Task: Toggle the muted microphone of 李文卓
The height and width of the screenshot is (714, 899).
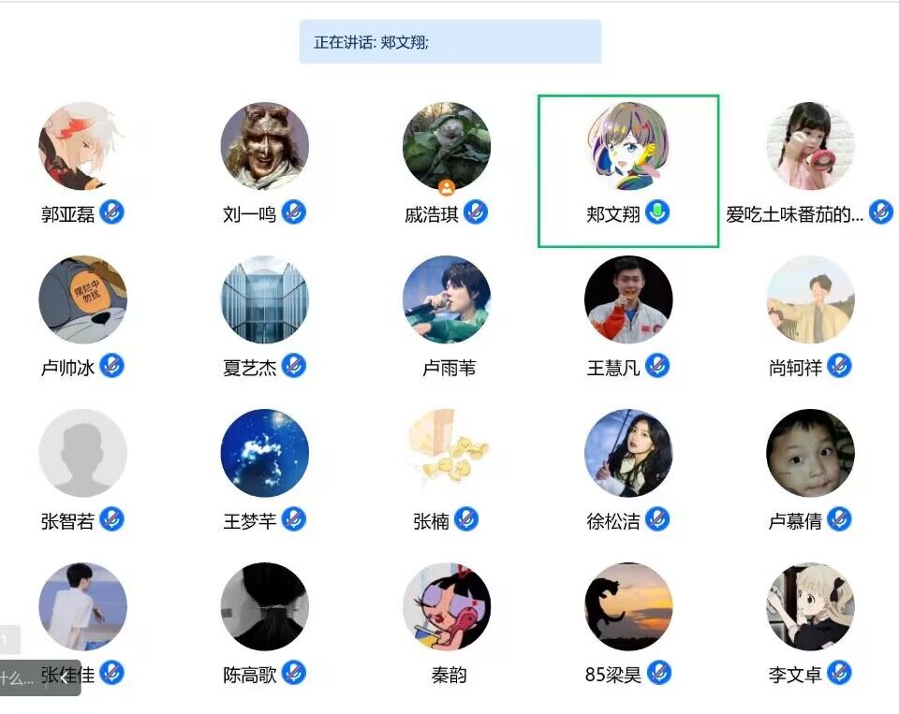Action: point(839,673)
